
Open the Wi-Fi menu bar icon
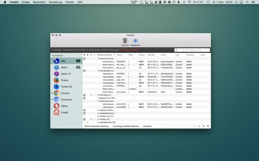click(189, 2)
